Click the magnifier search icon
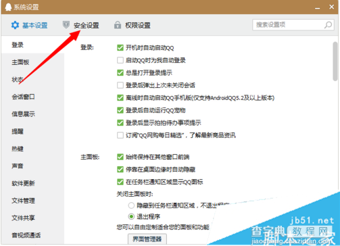This screenshot has width=340, height=246. click(328, 25)
